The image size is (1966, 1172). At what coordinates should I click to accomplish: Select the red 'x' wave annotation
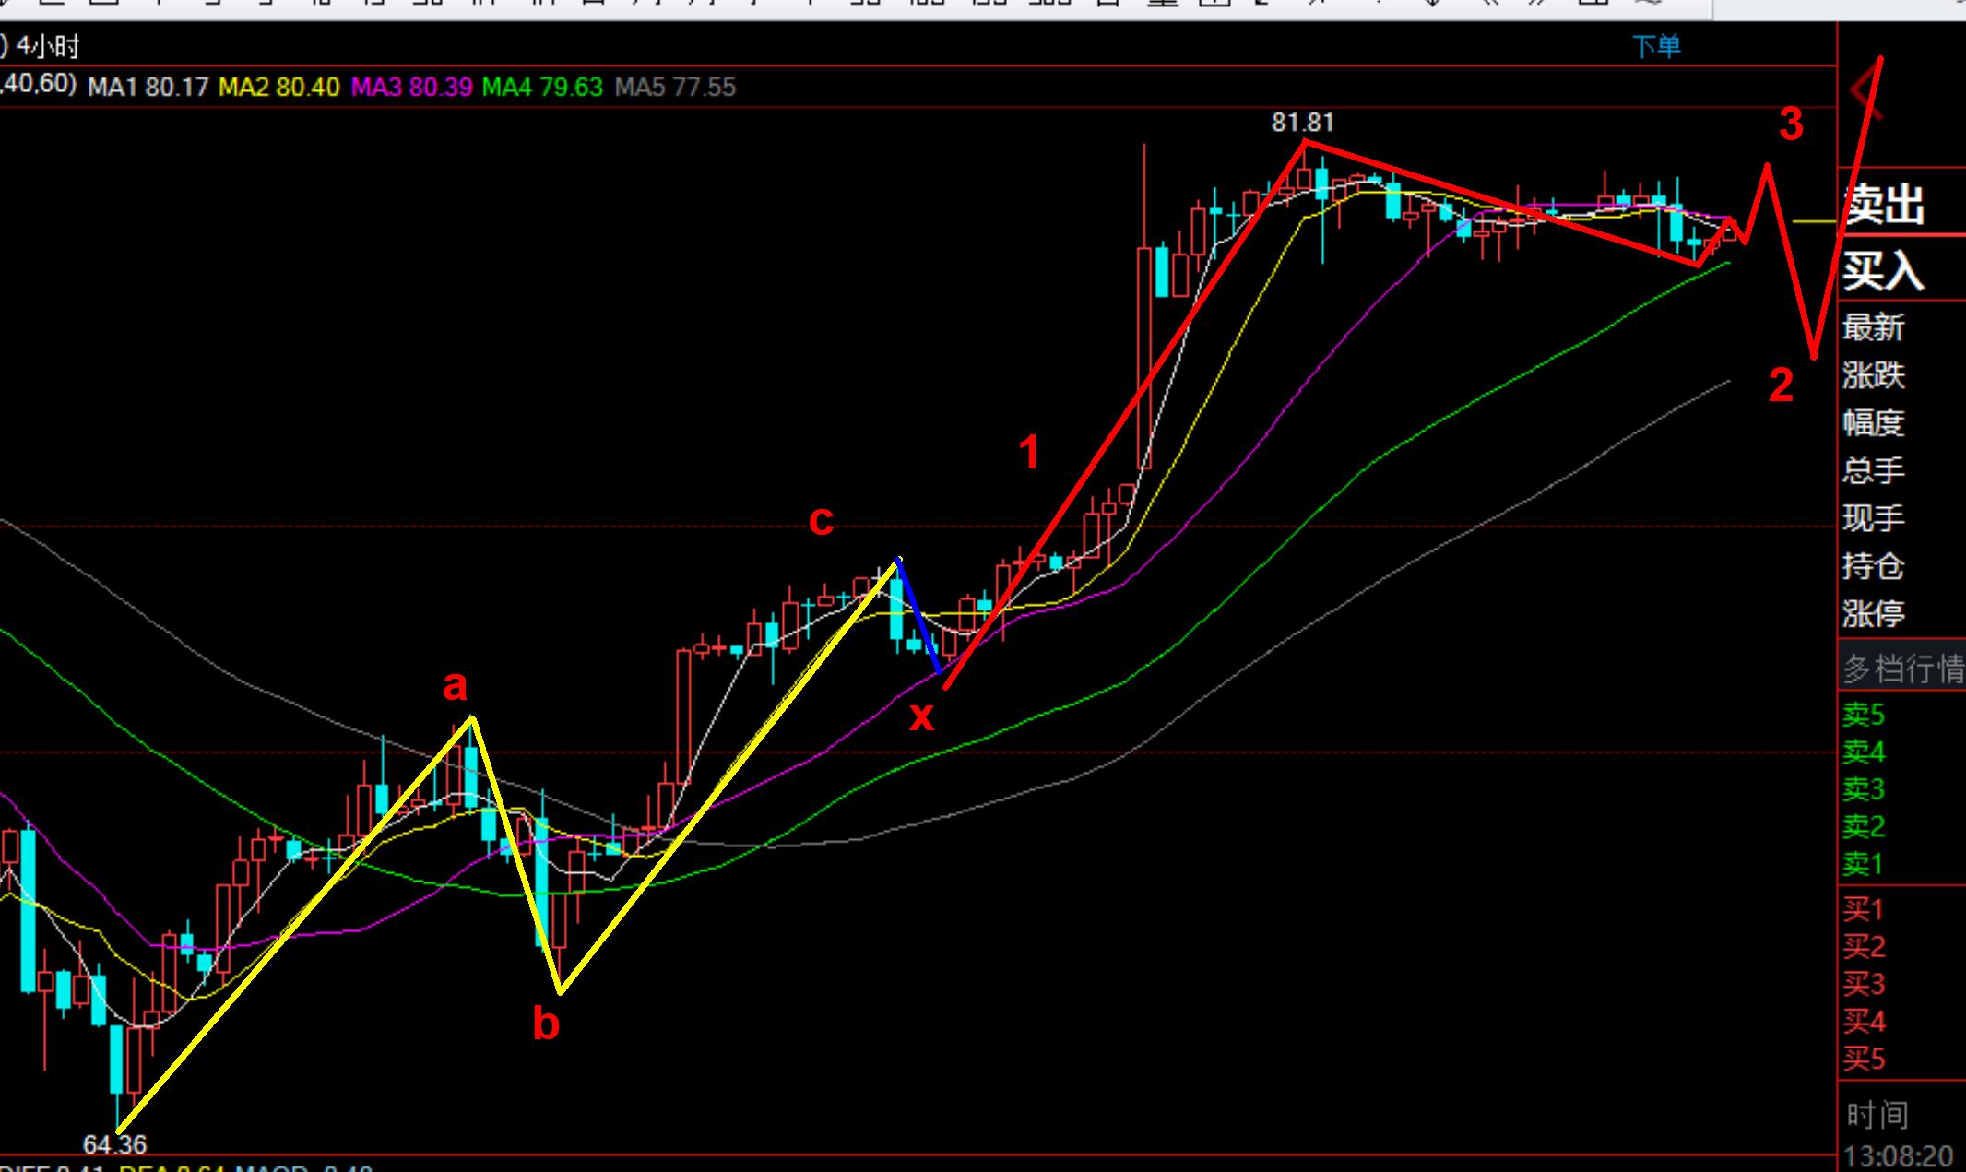pyautogui.click(x=921, y=716)
